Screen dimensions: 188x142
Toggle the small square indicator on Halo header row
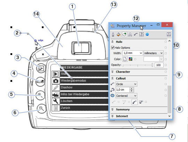[x=166, y=41]
